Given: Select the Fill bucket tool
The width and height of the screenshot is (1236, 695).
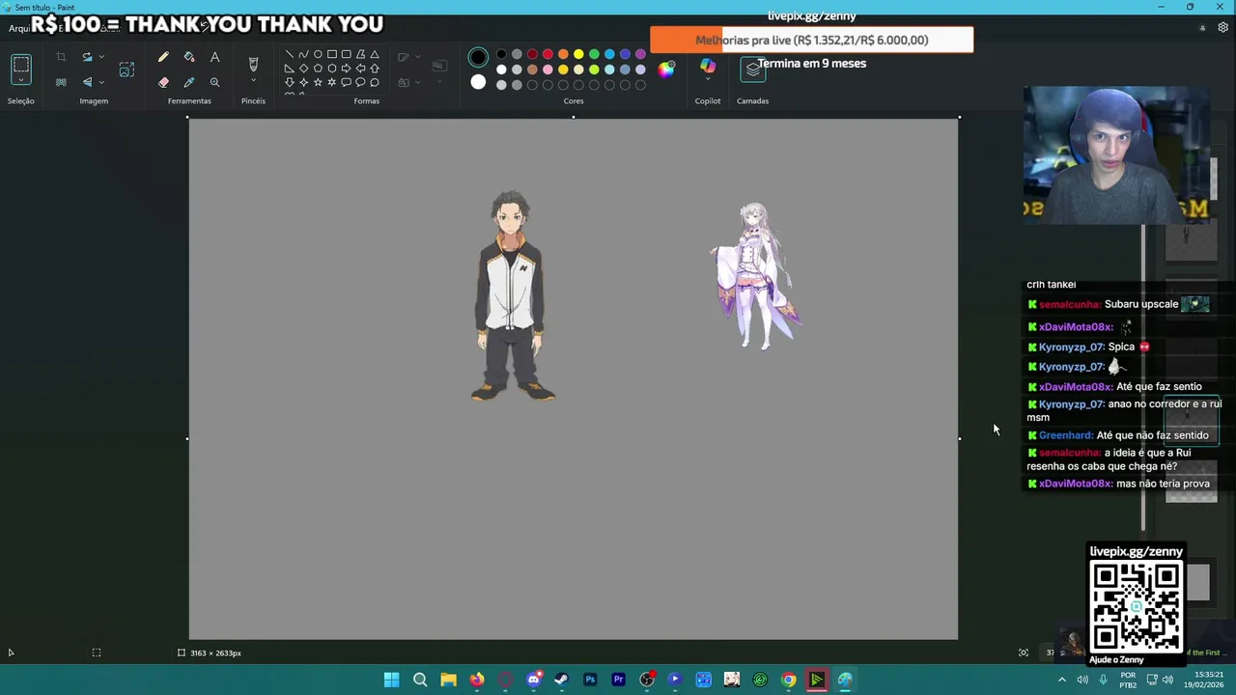Looking at the screenshot, I should coord(189,57).
